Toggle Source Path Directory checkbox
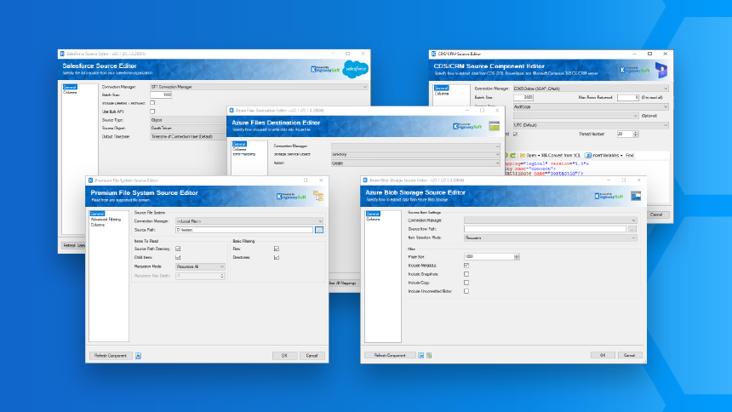 point(178,249)
